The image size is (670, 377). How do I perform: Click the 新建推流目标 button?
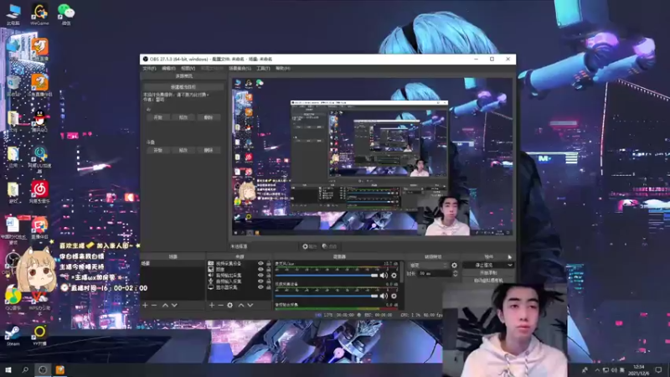point(183,87)
